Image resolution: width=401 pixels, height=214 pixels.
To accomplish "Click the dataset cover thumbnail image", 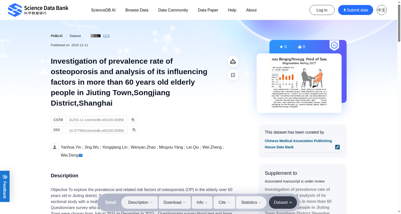I will pos(299,83).
